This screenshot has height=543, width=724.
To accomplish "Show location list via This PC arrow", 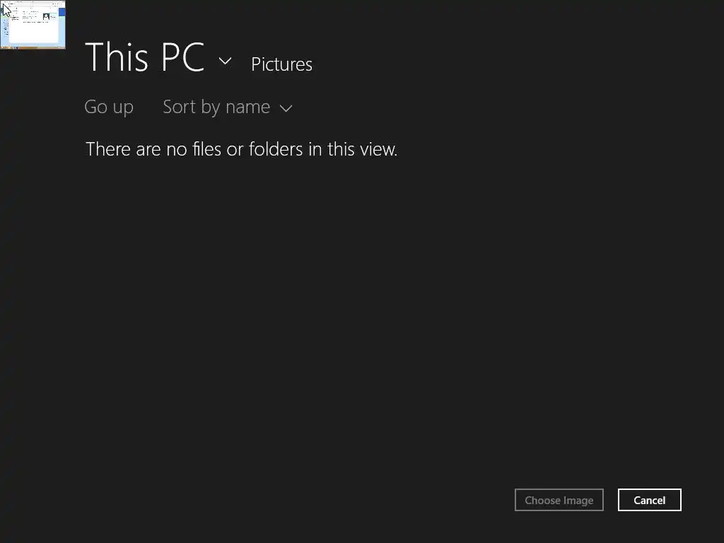I will pos(225,61).
